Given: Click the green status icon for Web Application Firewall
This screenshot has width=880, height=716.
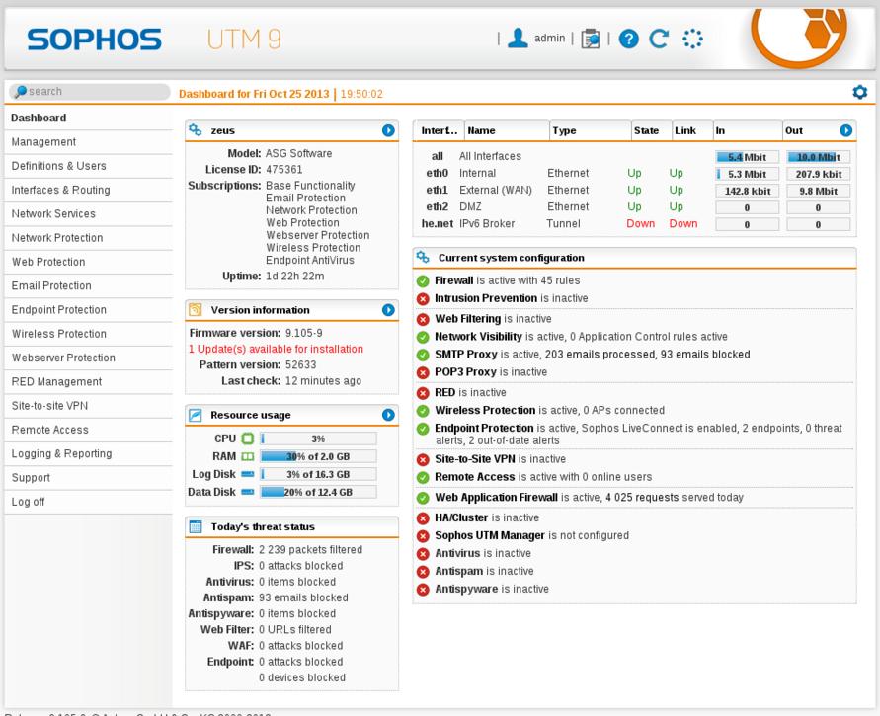Looking at the screenshot, I should point(423,498).
